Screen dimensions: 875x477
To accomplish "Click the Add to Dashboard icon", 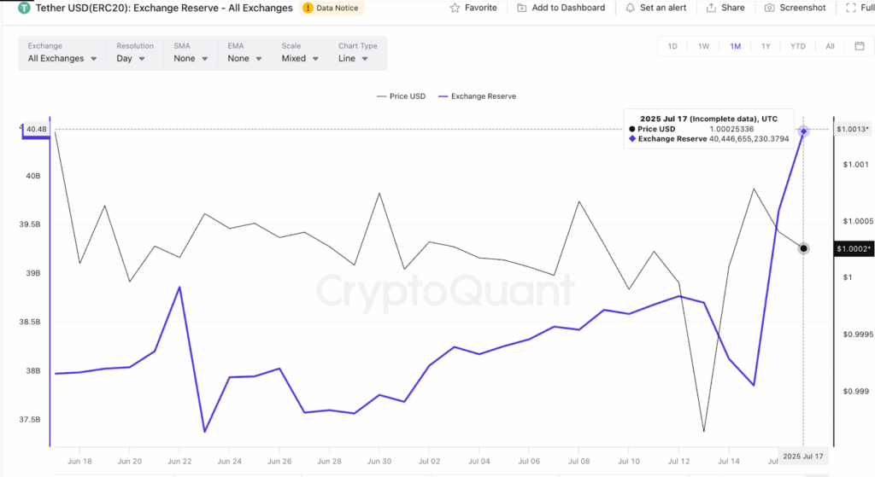I will coord(522,8).
